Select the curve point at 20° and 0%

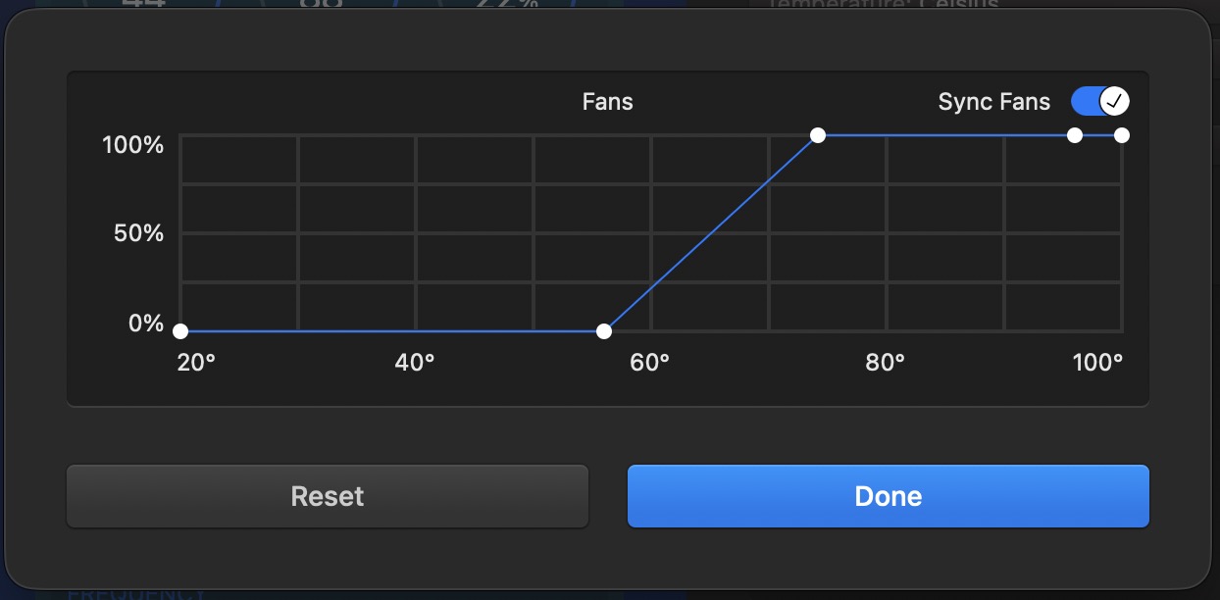pyautogui.click(x=180, y=331)
